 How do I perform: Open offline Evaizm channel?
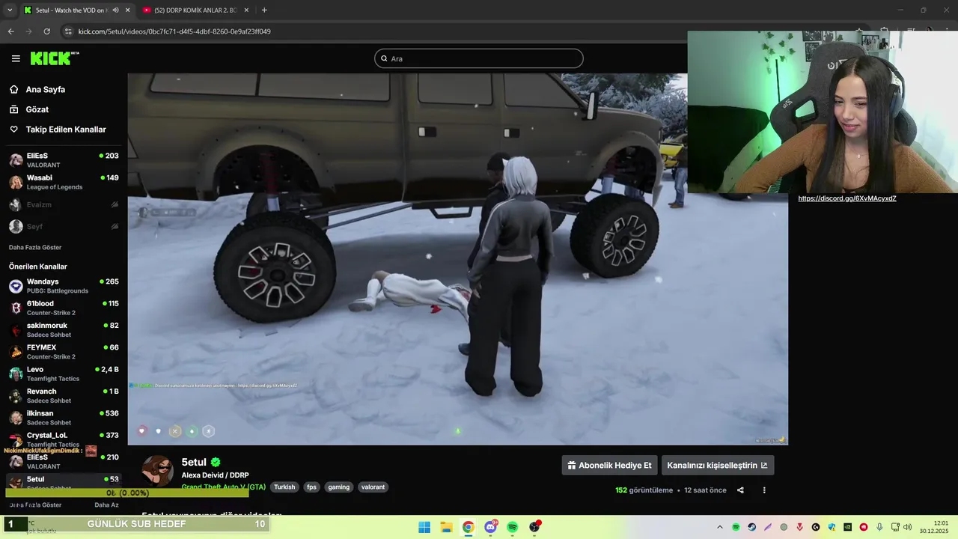click(x=64, y=204)
